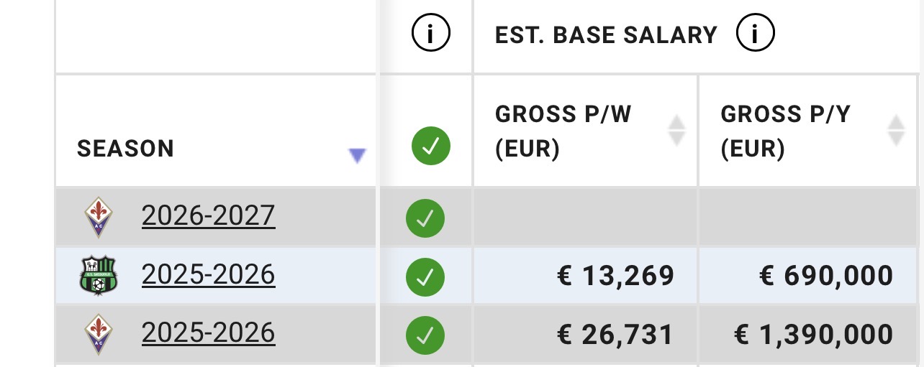Image resolution: width=924 pixels, height=367 pixels.
Task: Click the green checkmark in the header row
Action: pyautogui.click(x=430, y=147)
